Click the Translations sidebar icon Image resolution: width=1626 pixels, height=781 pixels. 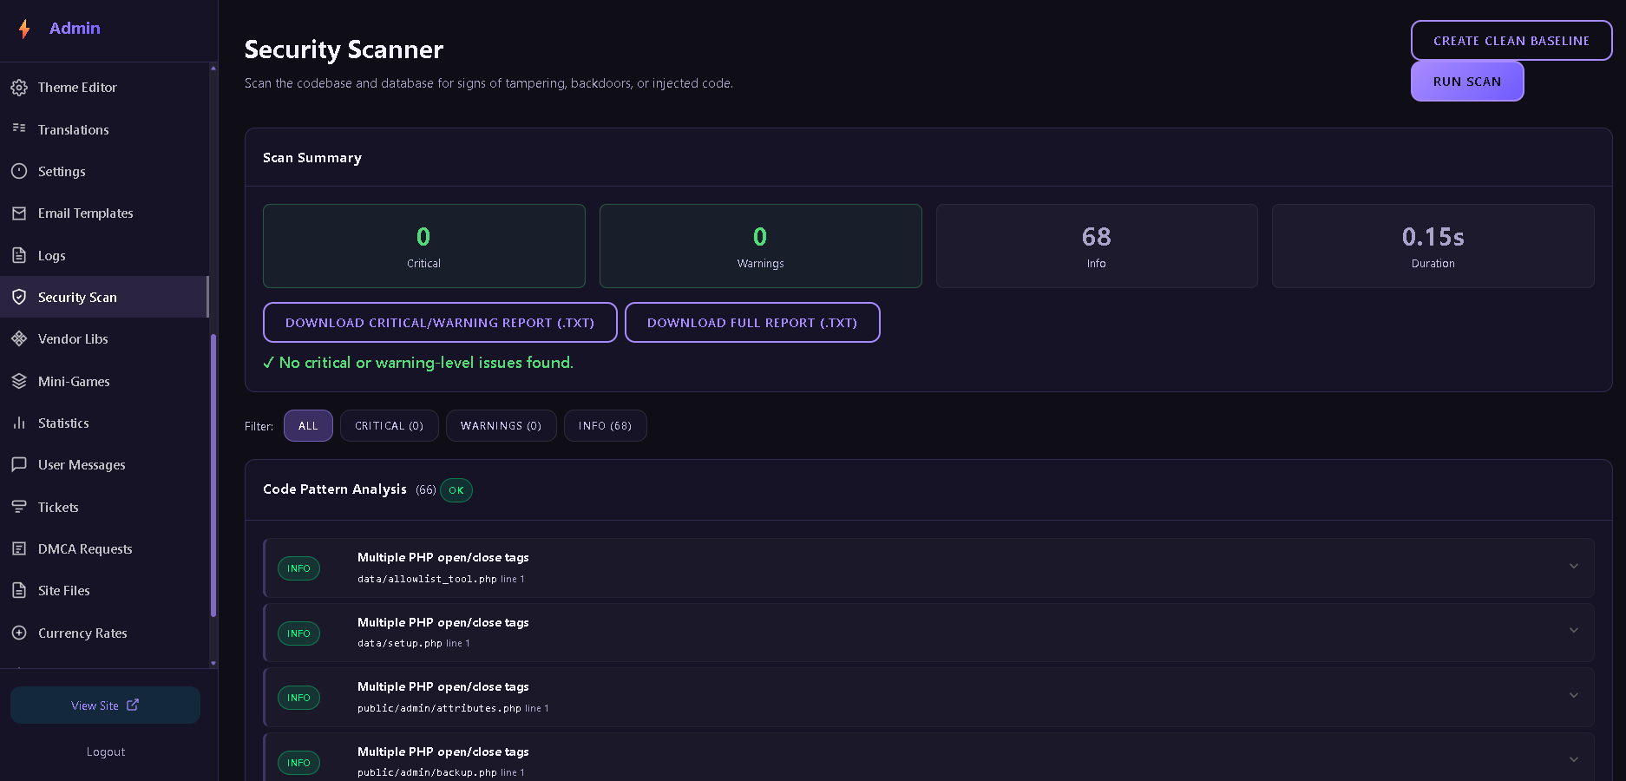point(19,128)
